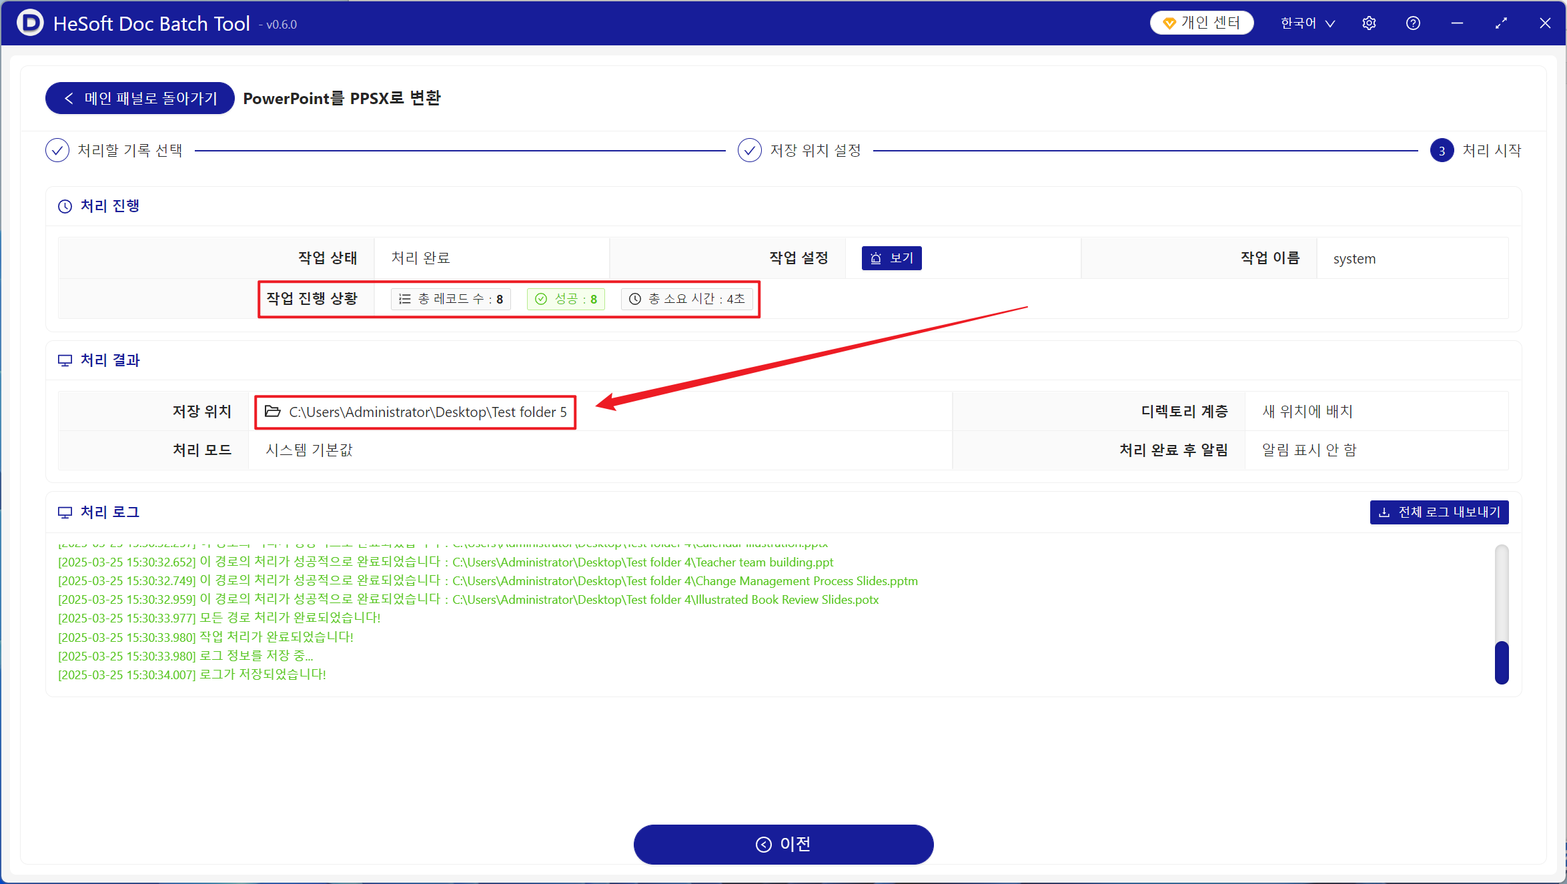Click the 총 소요 시간 : 4초 badge
The width and height of the screenshot is (1567, 884).
coord(687,299)
